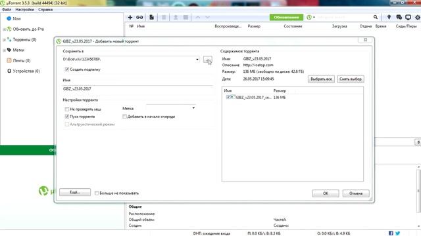
Task: Collapse the detail pane with double-arrow button
Action: [x=418, y=142]
